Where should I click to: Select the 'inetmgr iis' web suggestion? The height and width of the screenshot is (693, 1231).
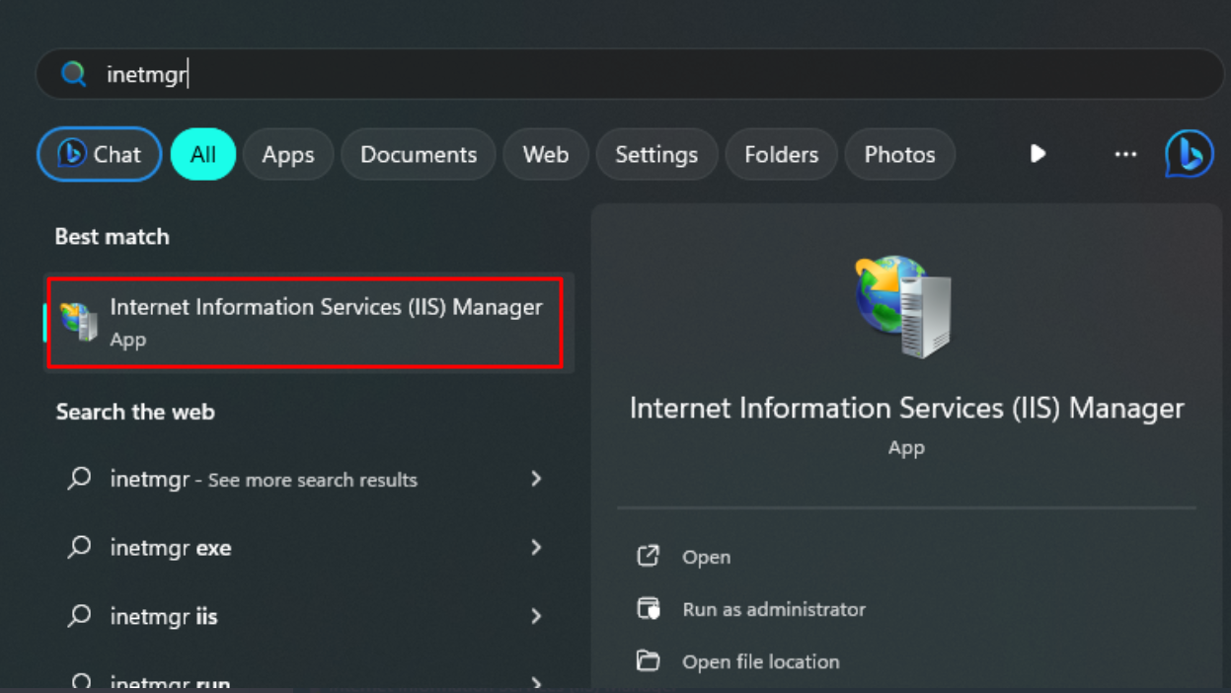pos(308,616)
